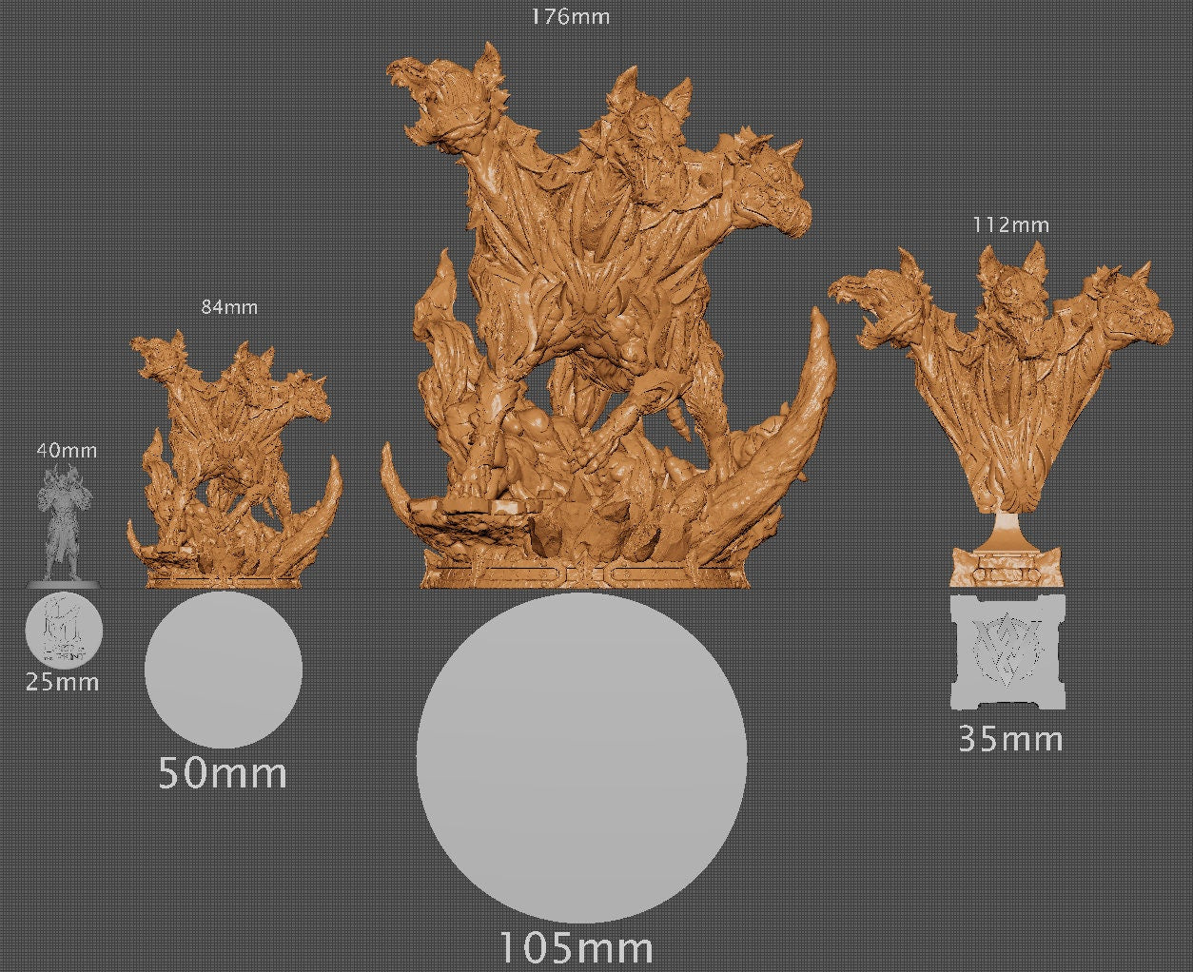1193x972 pixels.
Task: Select the 84mm size label
Action: tap(231, 307)
